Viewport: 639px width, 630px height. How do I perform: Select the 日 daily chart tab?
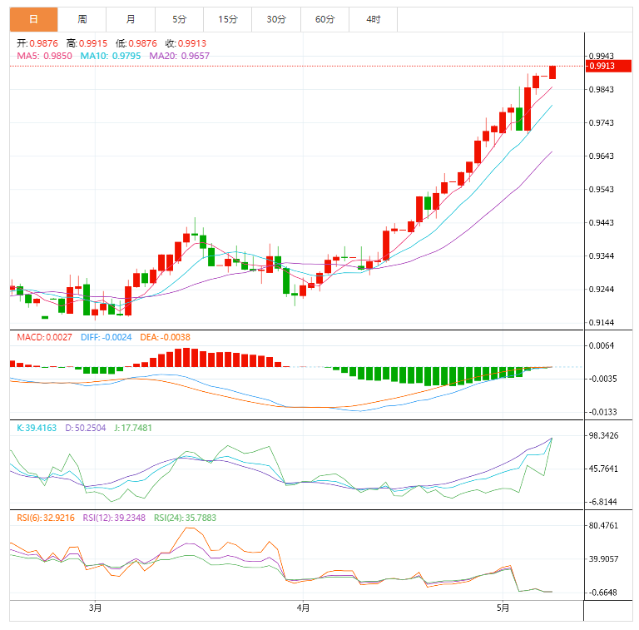click(x=34, y=19)
